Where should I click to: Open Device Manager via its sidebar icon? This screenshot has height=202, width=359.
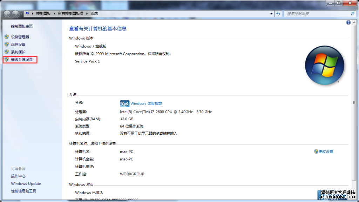[x=7, y=36]
